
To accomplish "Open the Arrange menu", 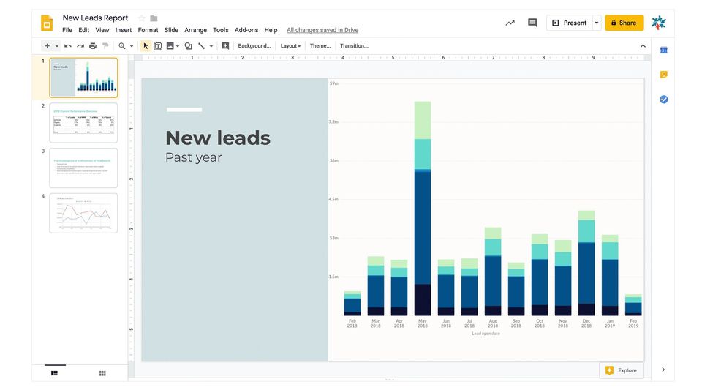I will coord(195,30).
